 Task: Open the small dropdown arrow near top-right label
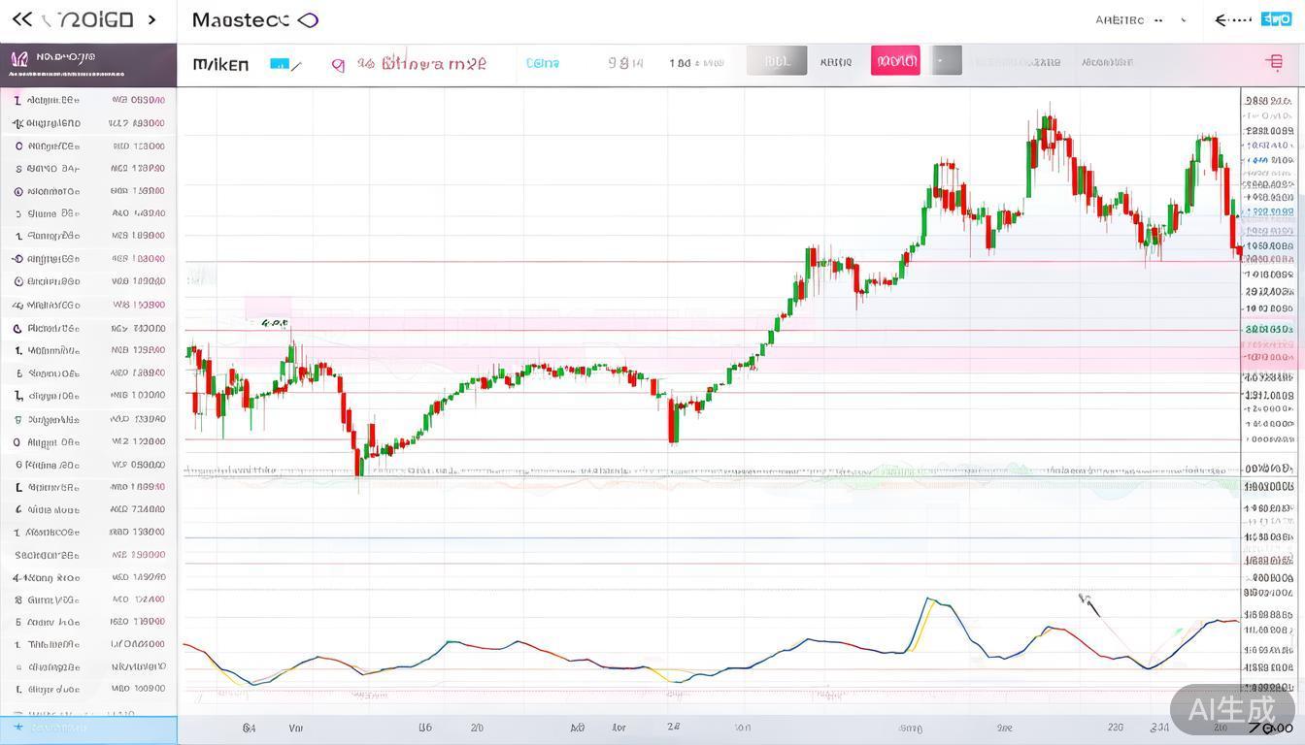pos(1183,20)
